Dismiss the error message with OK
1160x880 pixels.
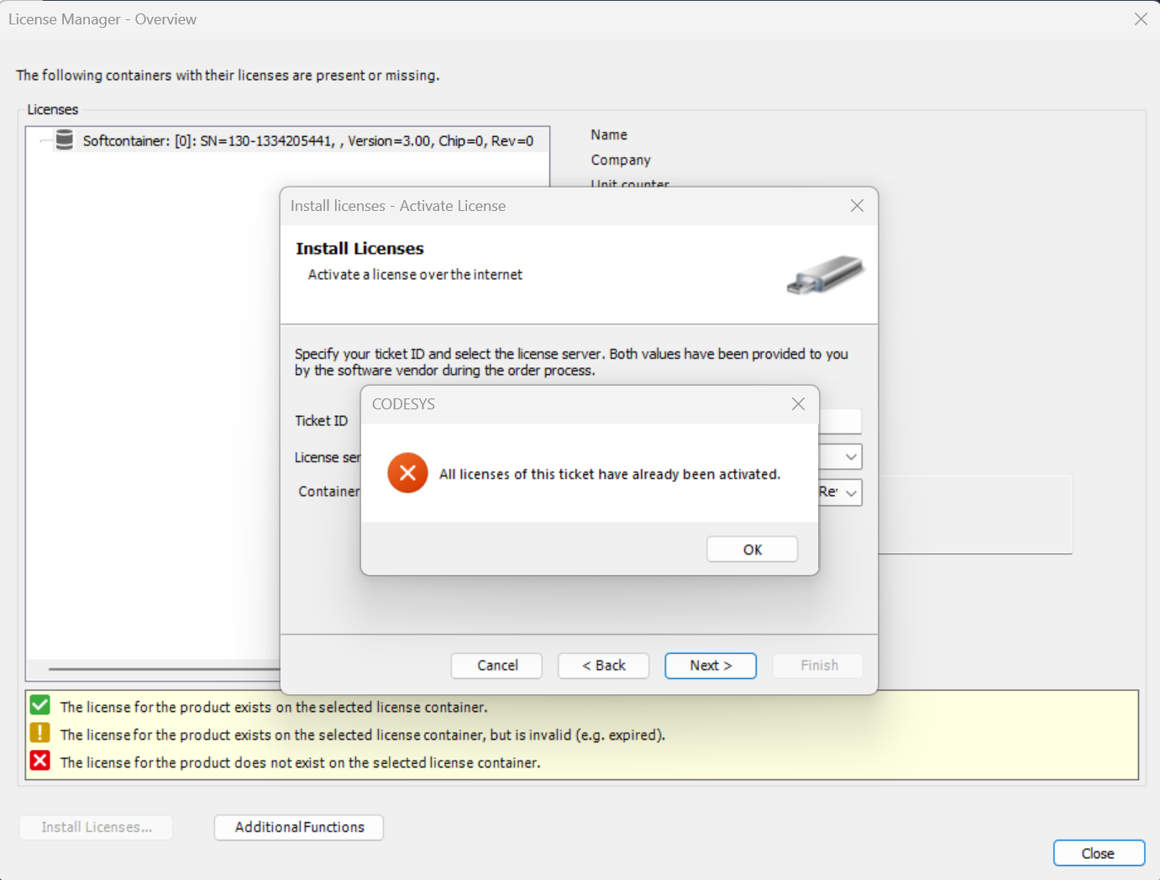752,549
